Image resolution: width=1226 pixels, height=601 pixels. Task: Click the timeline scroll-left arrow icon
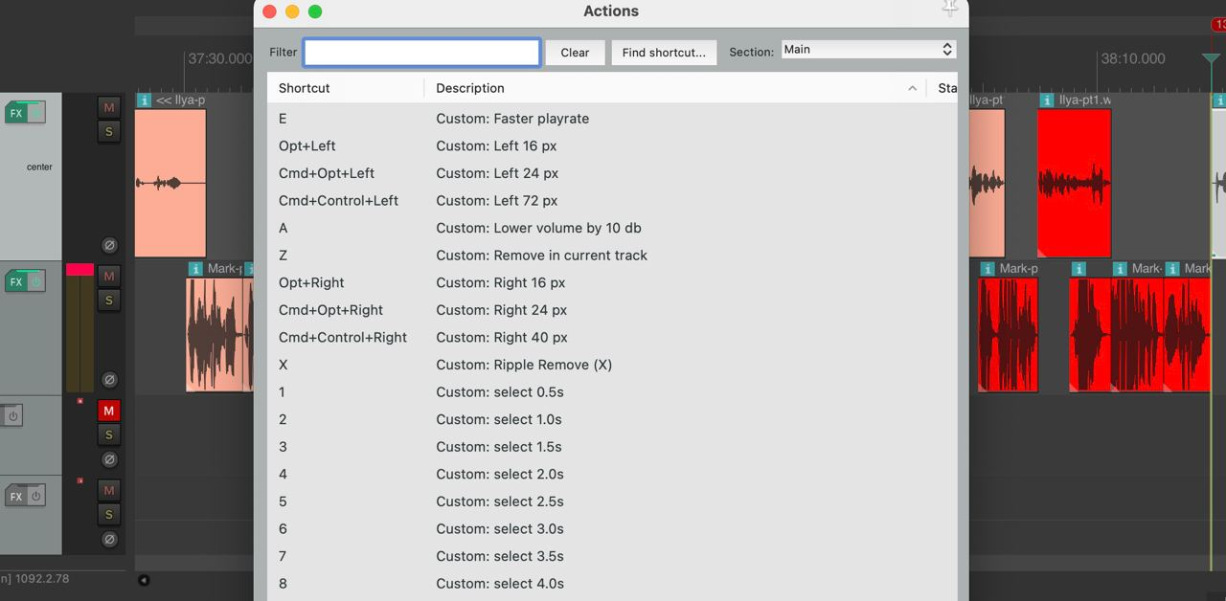coord(144,580)
